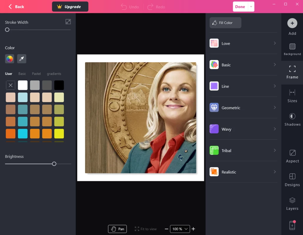The height and width of the screenshot is (235, 303).
Task: Select the white color swatch
Action: click(23, 85)
